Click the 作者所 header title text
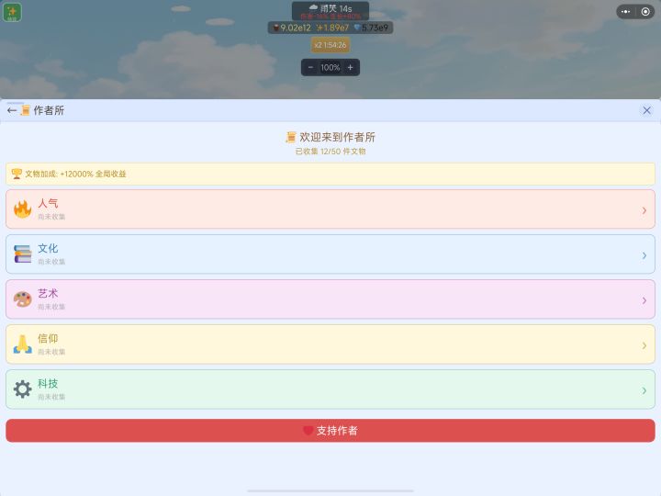The width and height of the screenshot is (661, 496). pyautogui.click(x=49, y=110)
